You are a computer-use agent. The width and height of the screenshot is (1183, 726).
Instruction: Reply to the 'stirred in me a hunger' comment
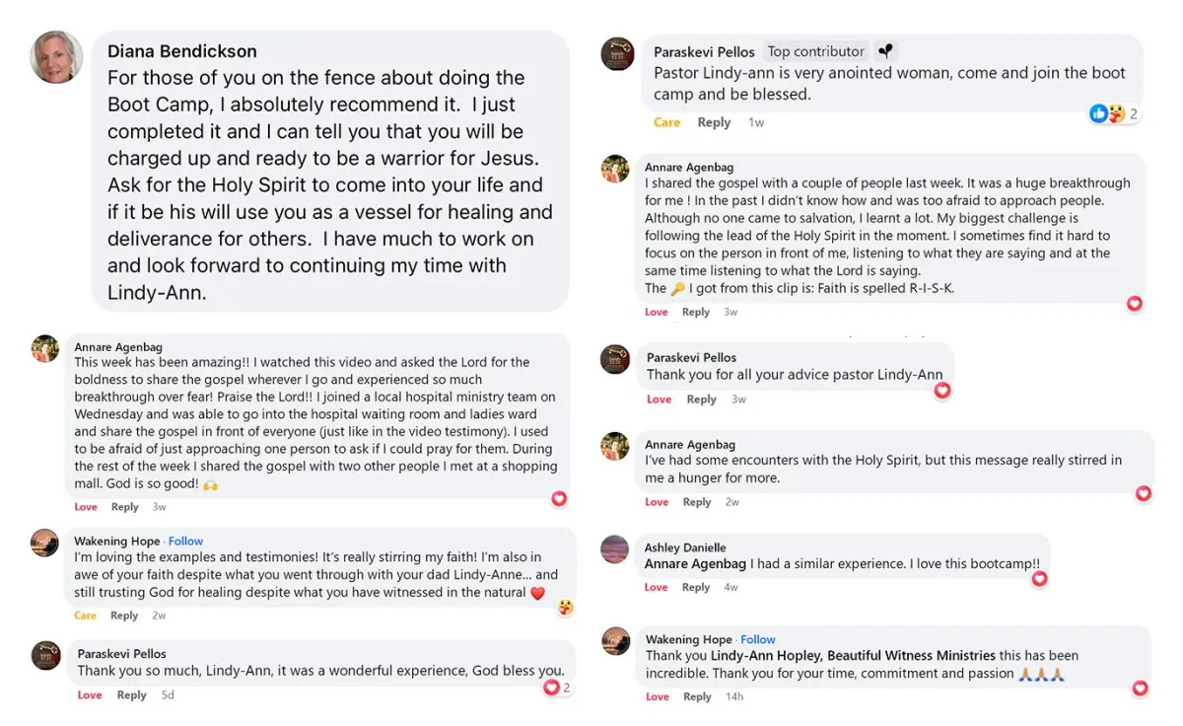697,502
